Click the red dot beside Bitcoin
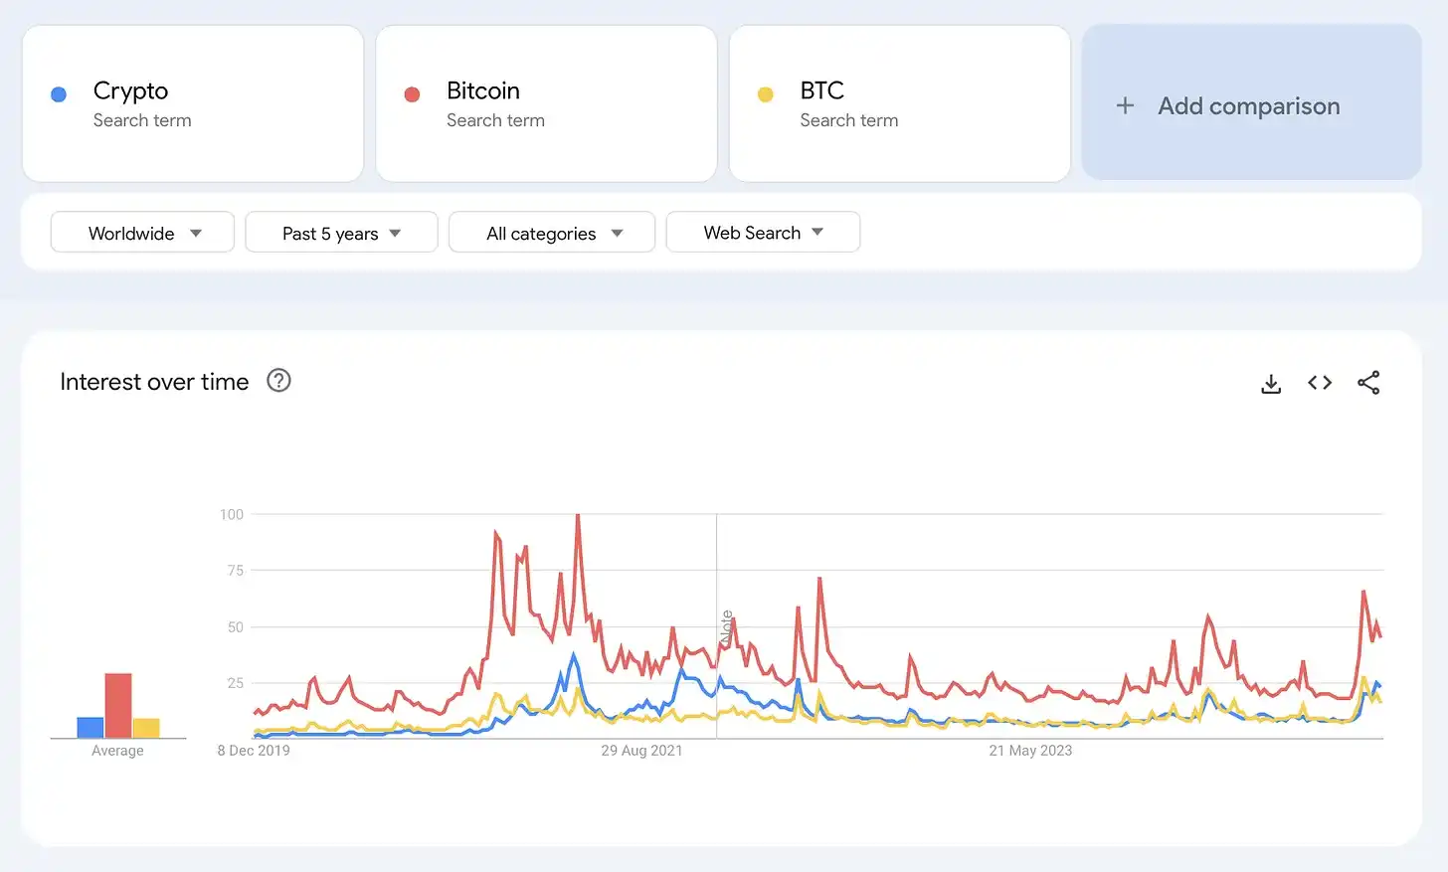Viewport: 1448px width, 872px height. coord(412,94)
